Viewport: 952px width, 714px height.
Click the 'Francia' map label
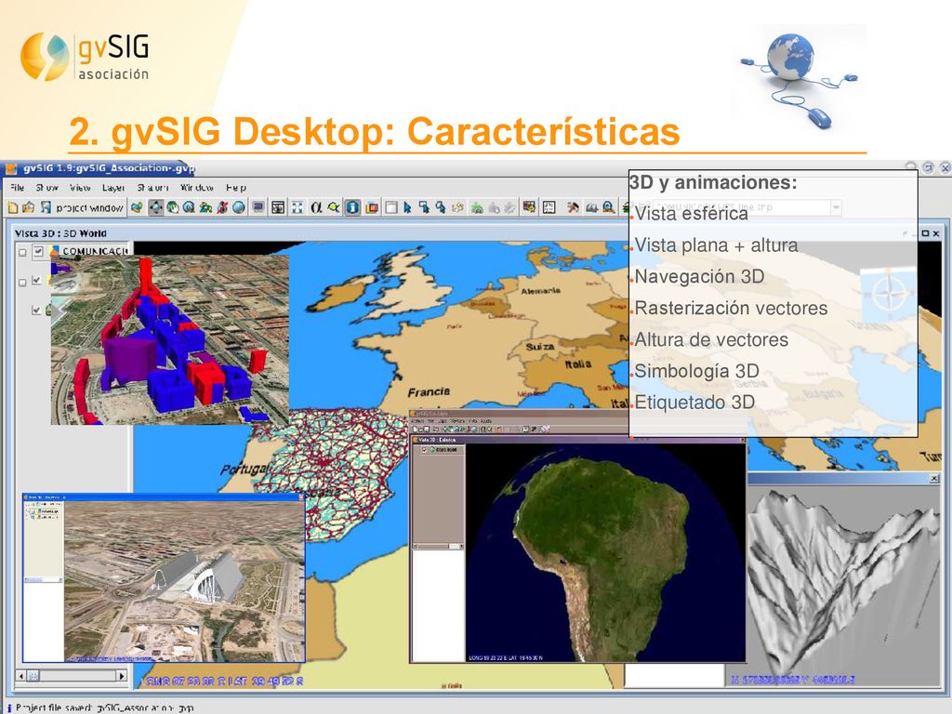429,392
